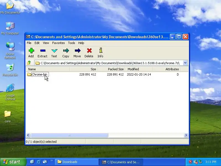Click the D attribute value
Viewport: 221px width, 166px height.
coord(178,74)
